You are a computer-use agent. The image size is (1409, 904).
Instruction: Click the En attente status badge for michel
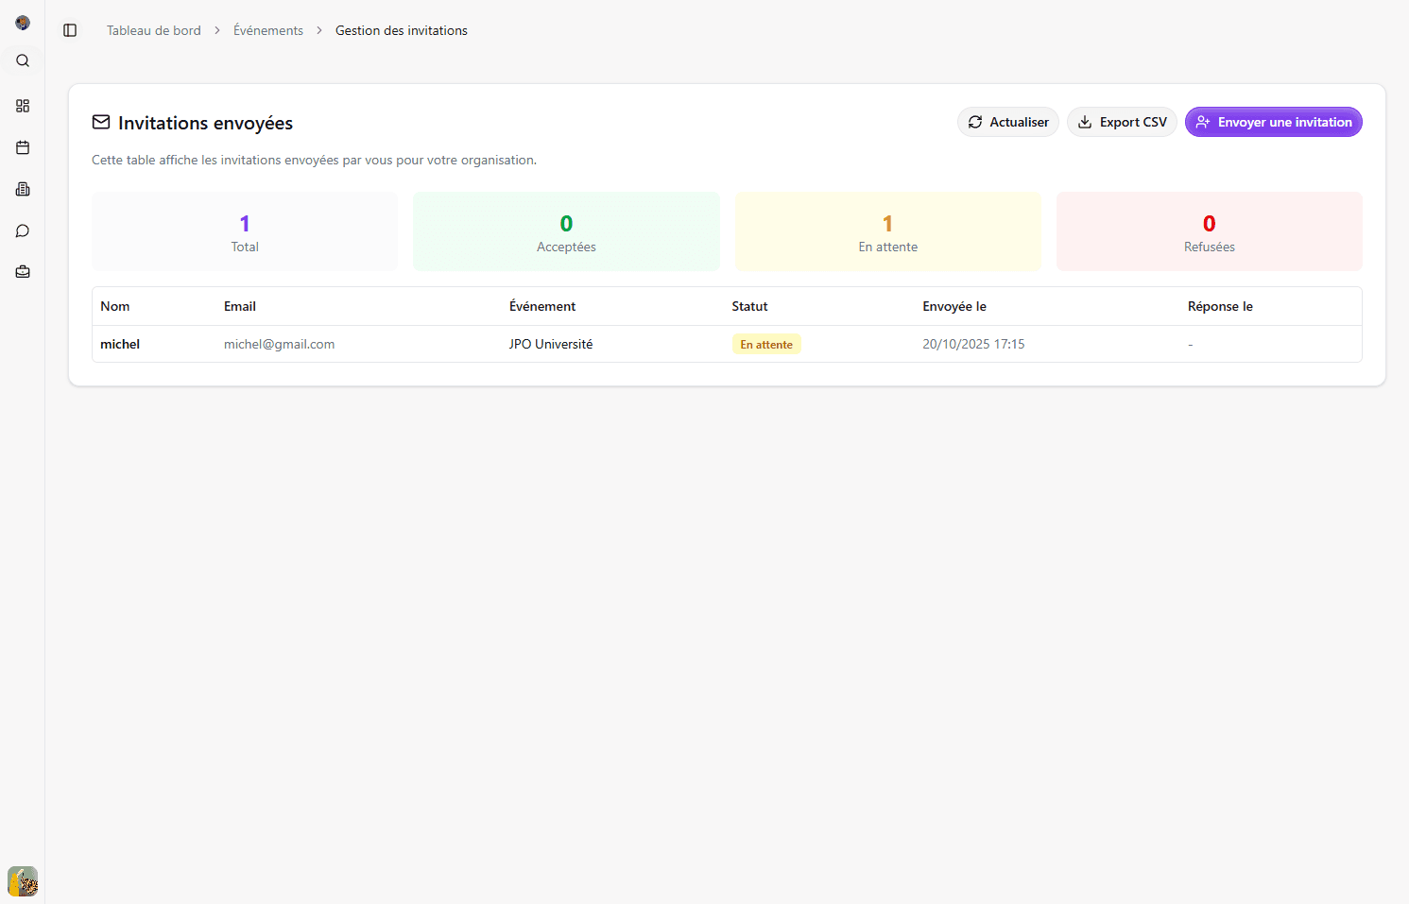click(x=766, y=345)
